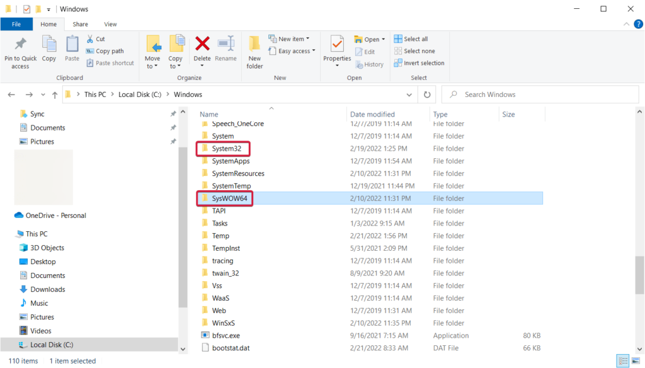Viewport: 645px width, 368px height.
Task: Refresh the Windows folder view
Action: [x=427, y=95]
